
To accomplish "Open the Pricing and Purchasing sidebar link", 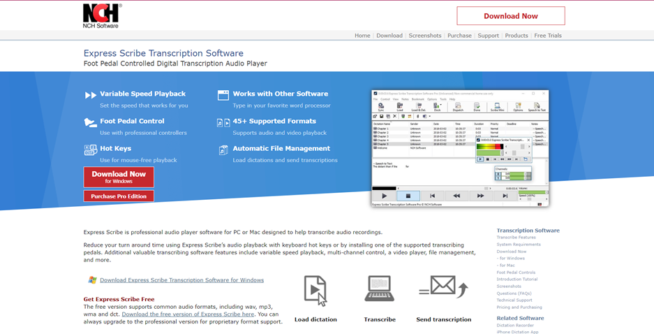I will pyautogui.click(x=519, y=307).
